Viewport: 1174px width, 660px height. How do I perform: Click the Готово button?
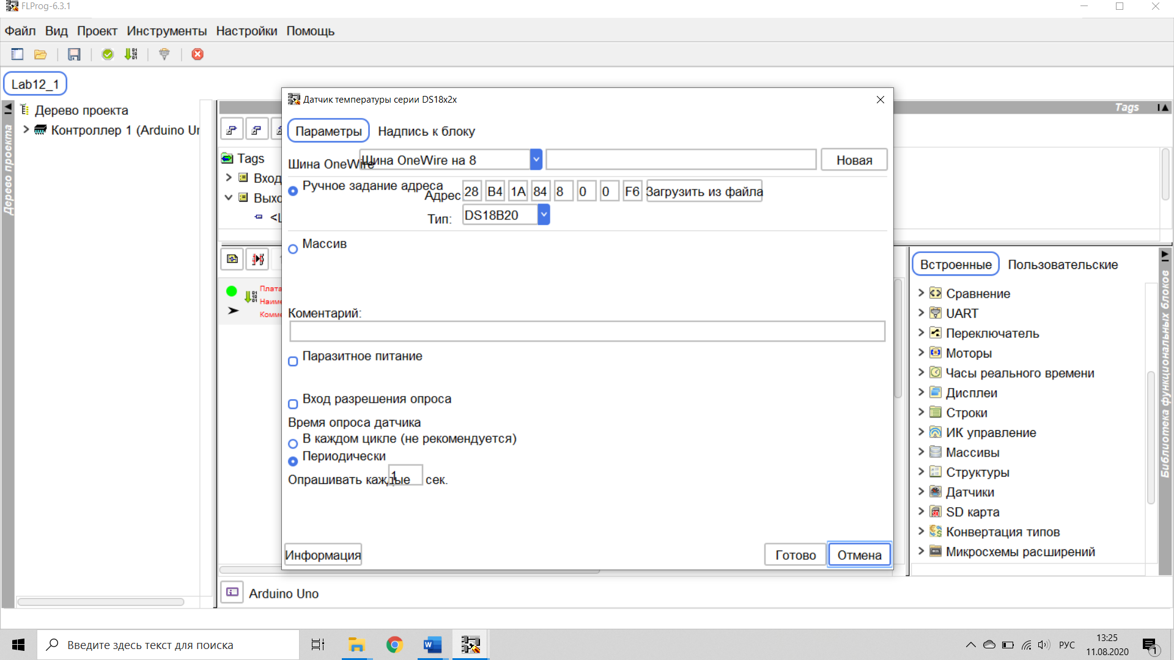(795, 555)
